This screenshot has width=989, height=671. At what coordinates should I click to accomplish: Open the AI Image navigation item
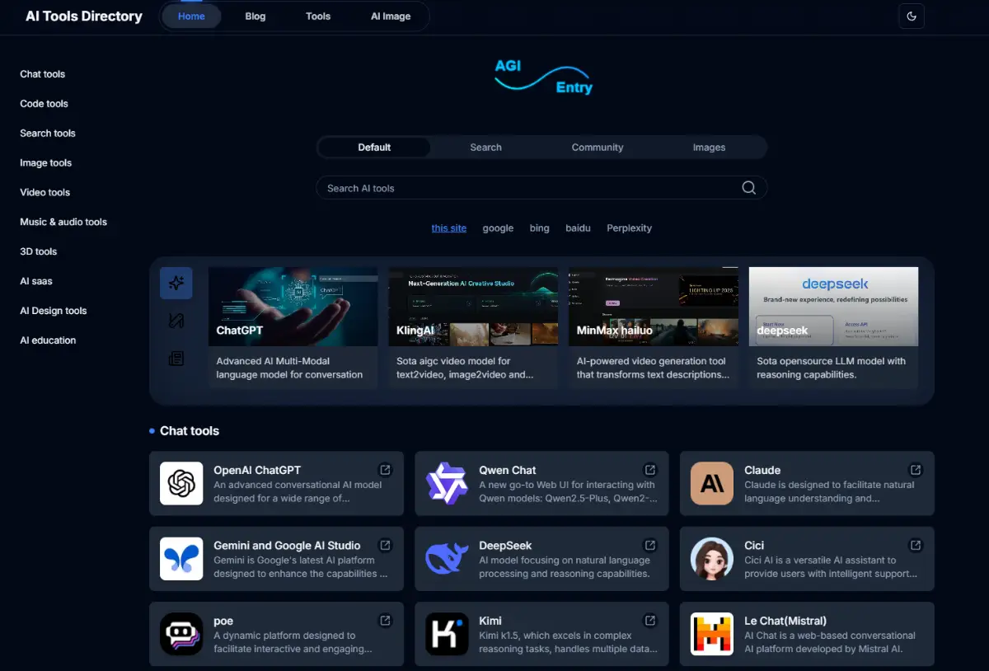pos(391,16)
